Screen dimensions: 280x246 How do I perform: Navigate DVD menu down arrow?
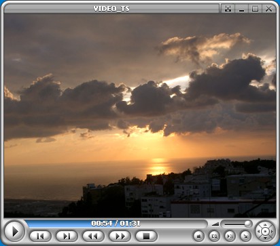point(265,238)
